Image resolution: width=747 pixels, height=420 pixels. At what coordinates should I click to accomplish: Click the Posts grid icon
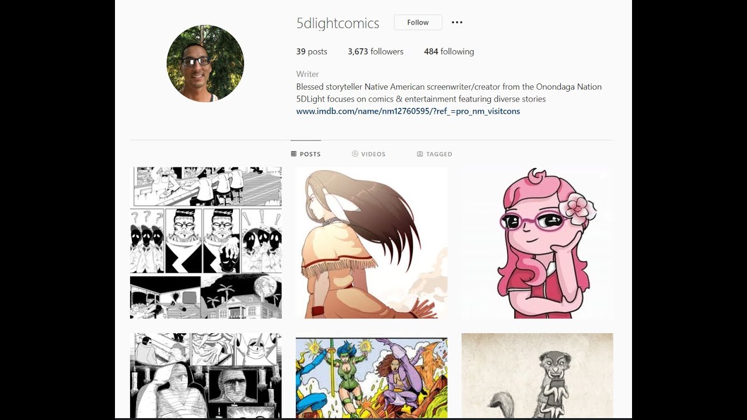pyautogui.click(x=294, y=154)
